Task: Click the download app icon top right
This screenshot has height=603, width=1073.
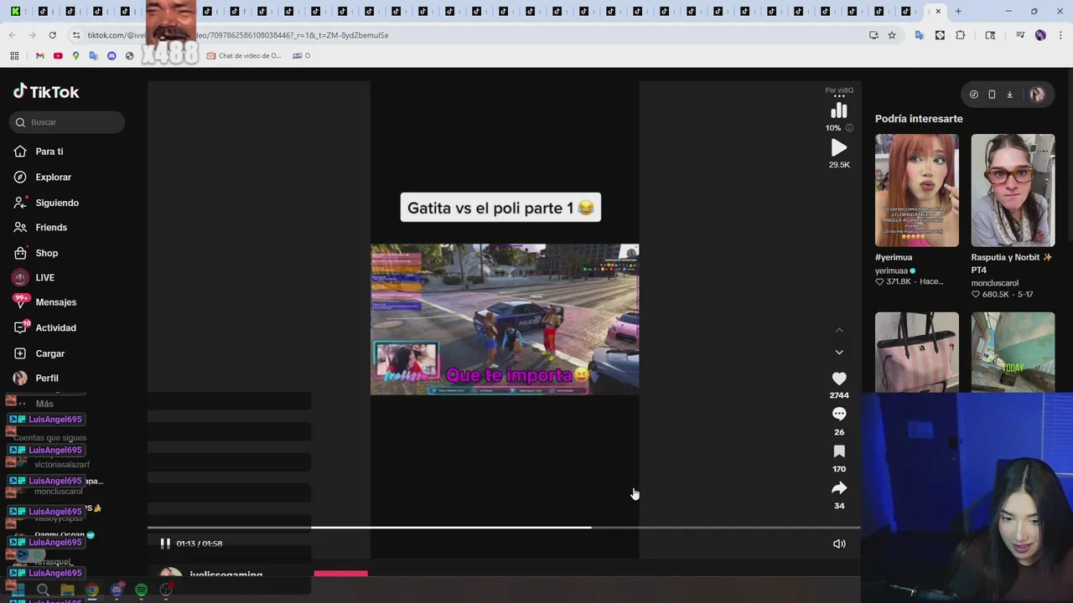Action: 1009,95
